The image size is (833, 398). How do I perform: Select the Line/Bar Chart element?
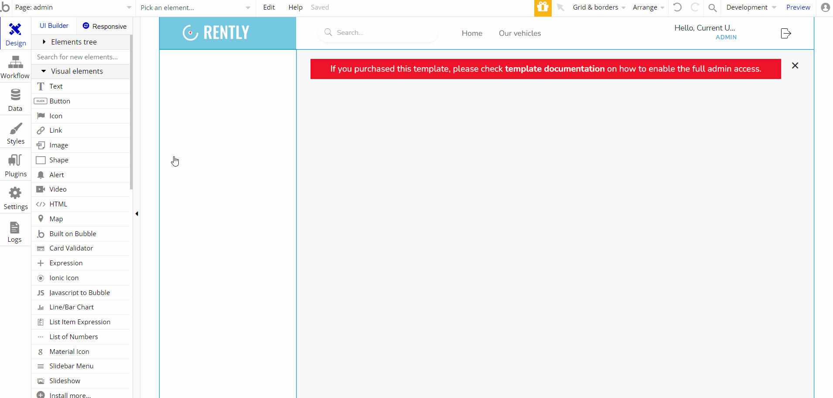tap(81, 307)
